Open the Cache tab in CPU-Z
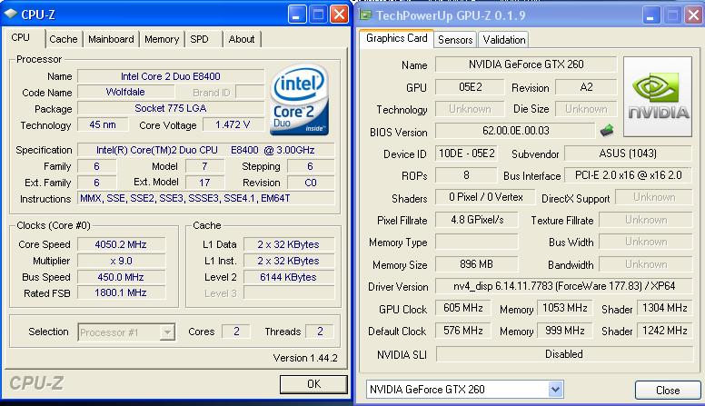 click(64, 39)
